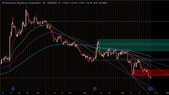Click the Oct label on time axis

[x=38, y=93]
